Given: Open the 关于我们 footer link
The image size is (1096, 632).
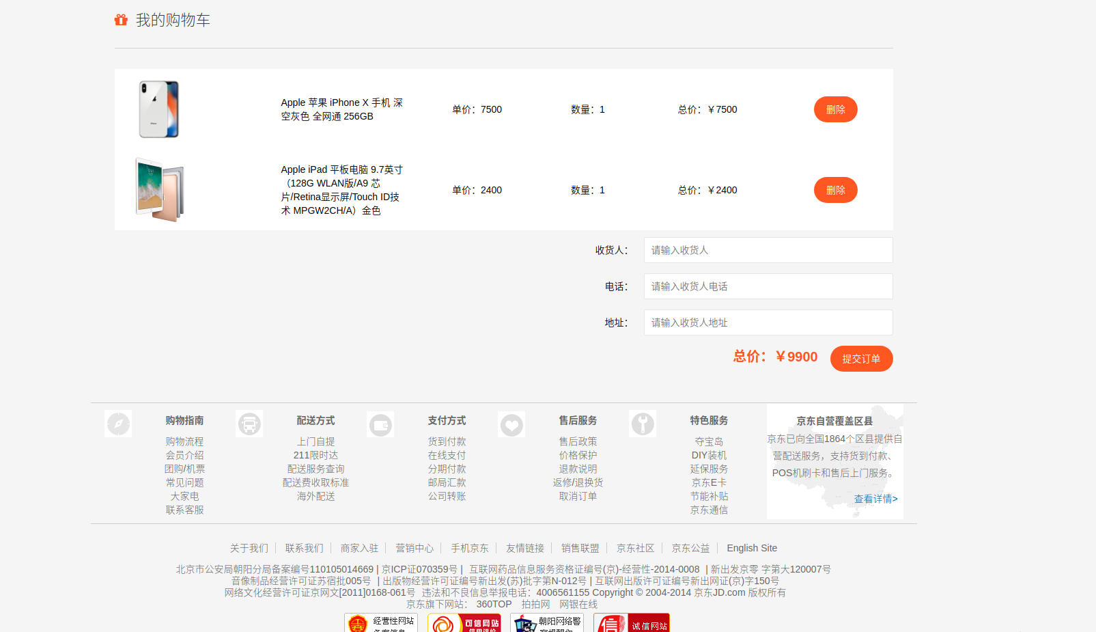Looking at the screenshot, I should [x=249, y=548].
